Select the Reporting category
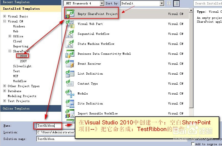Screen dimensions: 222x146 click(21, 46)
